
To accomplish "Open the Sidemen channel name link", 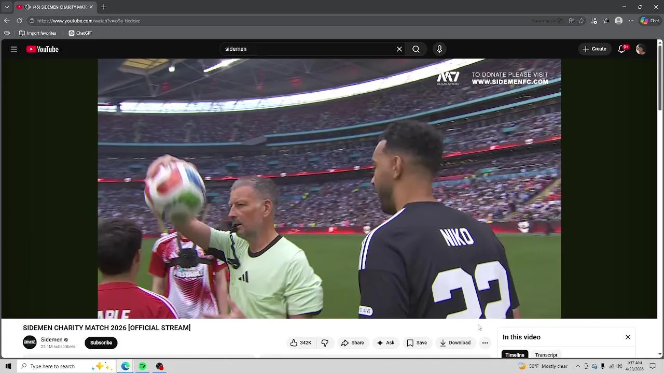I will tap(52, 340).
